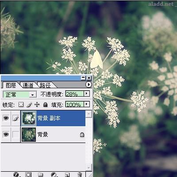Open the opacity slider arrow
The image size is (177, 177).
pyautogui.click(x=87, y=94)
